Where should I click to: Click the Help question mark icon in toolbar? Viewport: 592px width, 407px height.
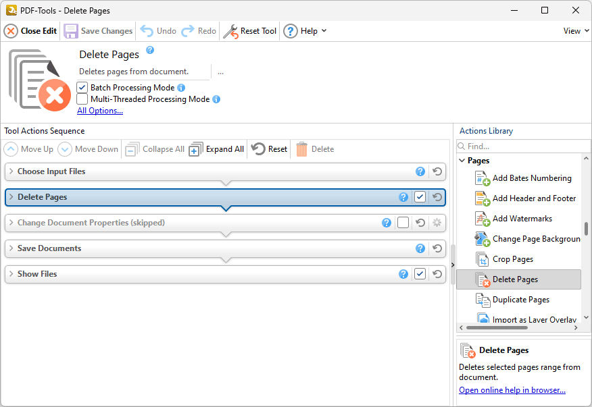point(291,31)
